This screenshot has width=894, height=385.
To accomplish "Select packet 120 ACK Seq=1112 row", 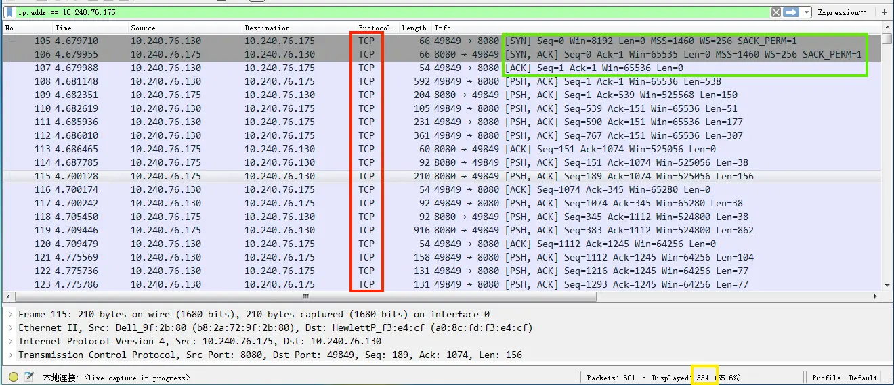I will tap(442, 244).
